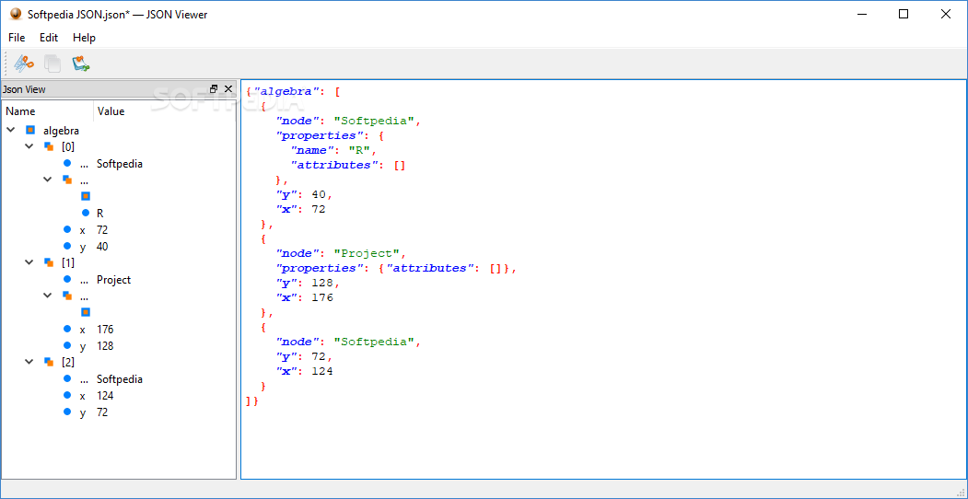Click the blue dot icon beside R
The image size is (968, 499).
86,213
